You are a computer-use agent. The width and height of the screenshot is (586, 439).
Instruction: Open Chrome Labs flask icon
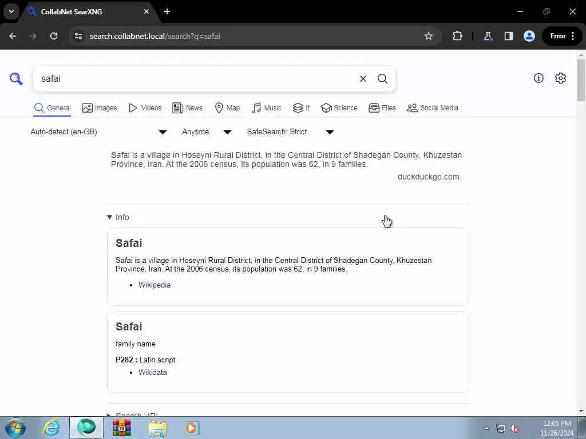(488, 36)
